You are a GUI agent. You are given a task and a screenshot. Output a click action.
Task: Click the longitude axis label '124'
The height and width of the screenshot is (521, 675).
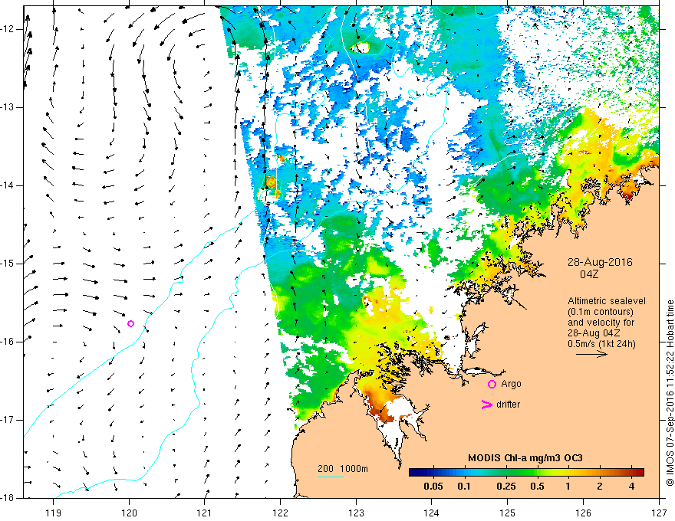432,513
